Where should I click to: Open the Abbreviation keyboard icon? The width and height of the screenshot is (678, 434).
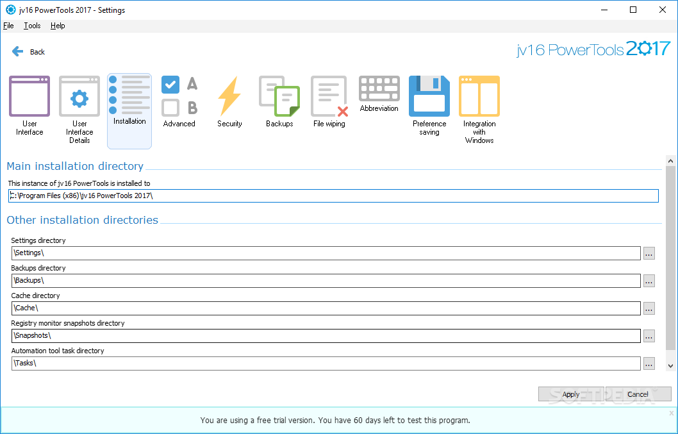tap(379, 88)
